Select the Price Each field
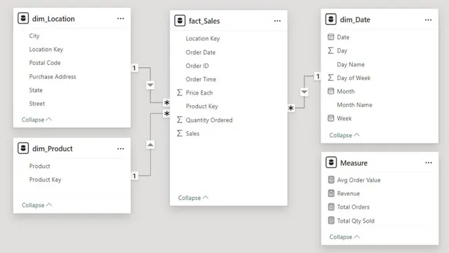The image size is (449, 253). tap(200, 93)
